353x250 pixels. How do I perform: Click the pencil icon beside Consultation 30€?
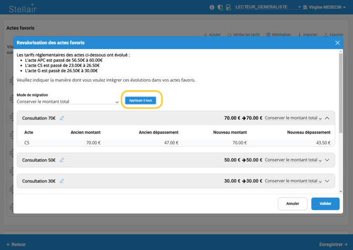click(x=62, y=181)
